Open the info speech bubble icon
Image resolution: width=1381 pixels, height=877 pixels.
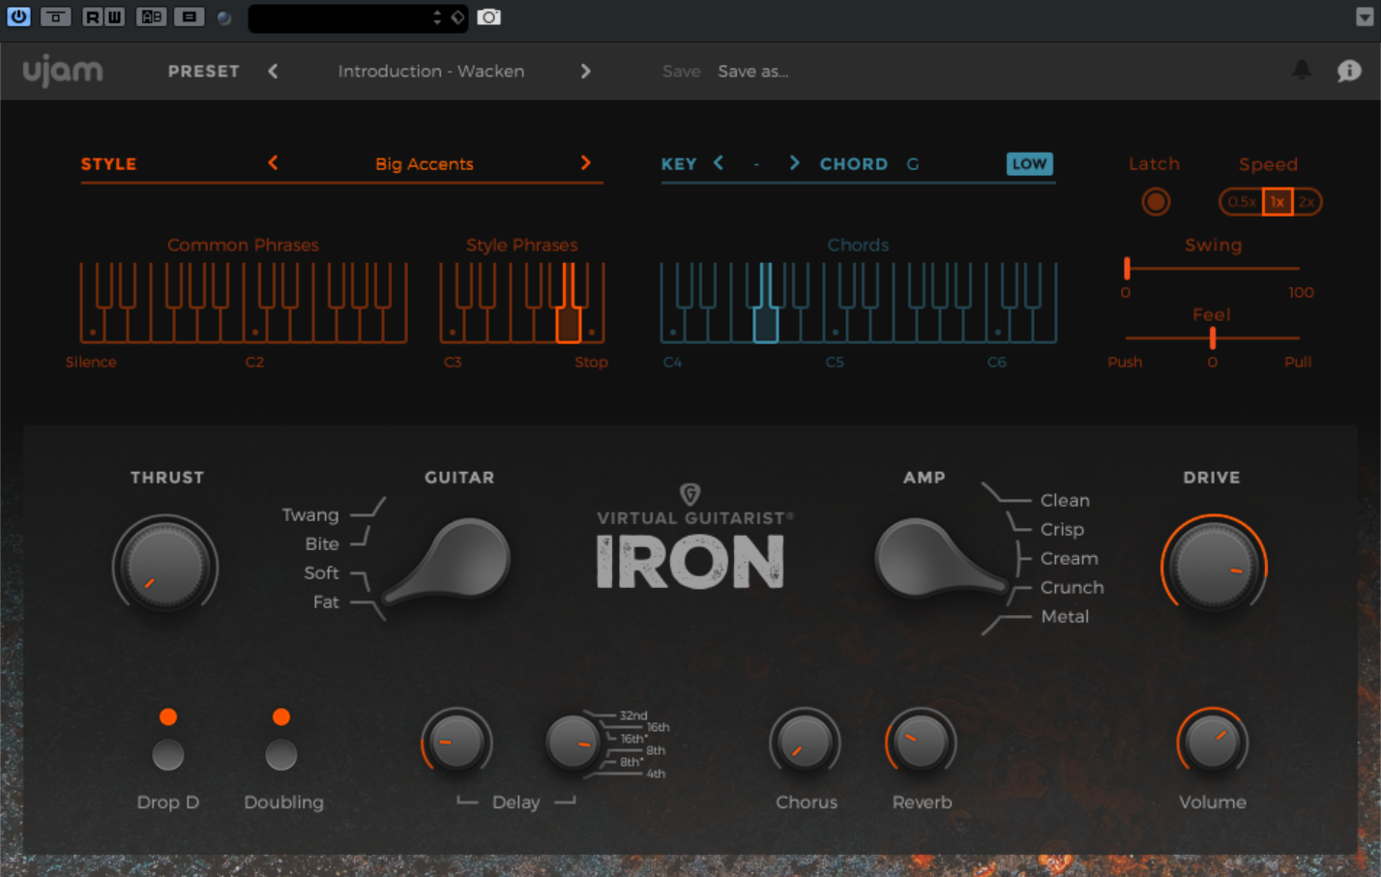click(x=1349, y=71)
